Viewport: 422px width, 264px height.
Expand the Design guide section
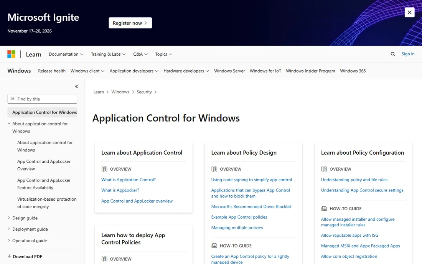click(x=25, y=218)
